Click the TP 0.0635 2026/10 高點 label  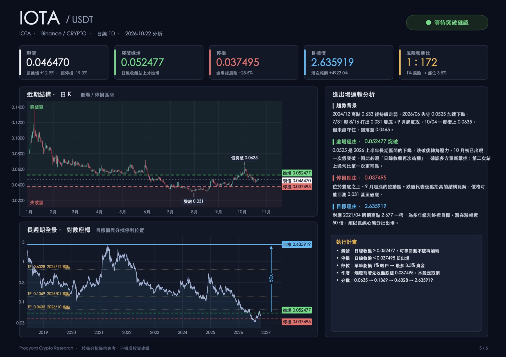49,307
